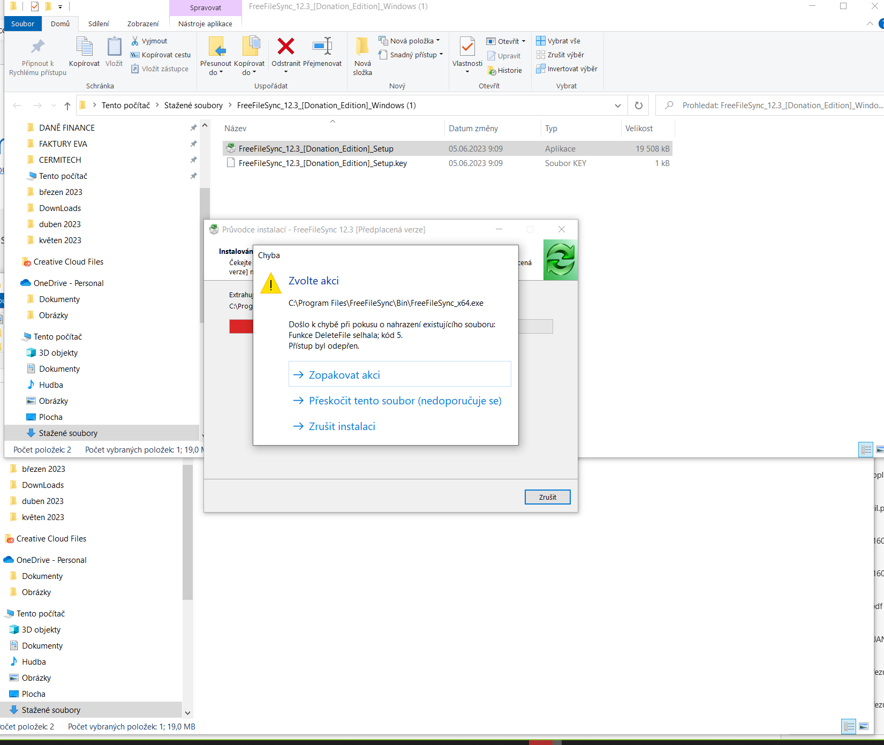Collapse the ribbon with the chevron
The width and height of the screenshot is (884, 745).
(x=870, y=24)
